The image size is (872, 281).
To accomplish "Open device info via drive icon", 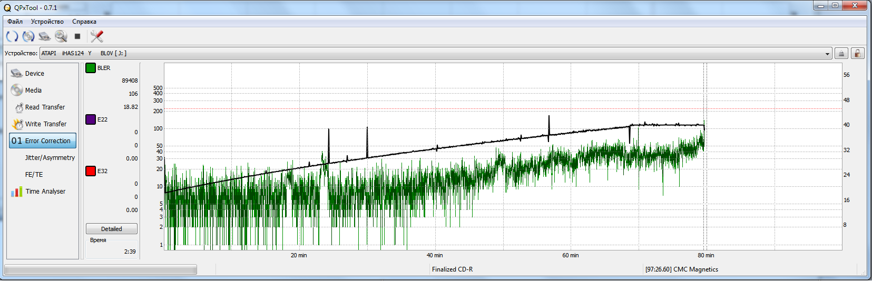I will tap(45, 36).
